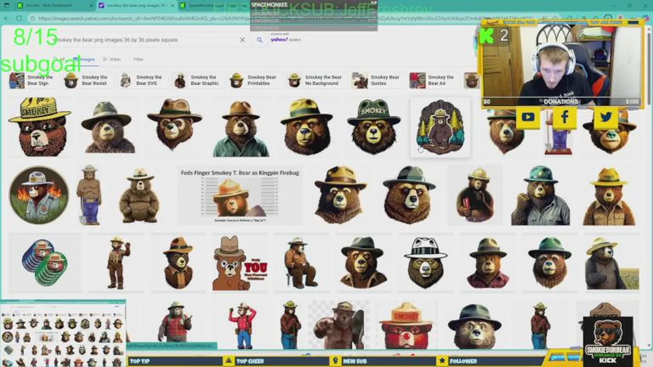Open the Feds Finger Smokey T. Bear image
Screen dimensions: 653x367
[x=240, y=195]
